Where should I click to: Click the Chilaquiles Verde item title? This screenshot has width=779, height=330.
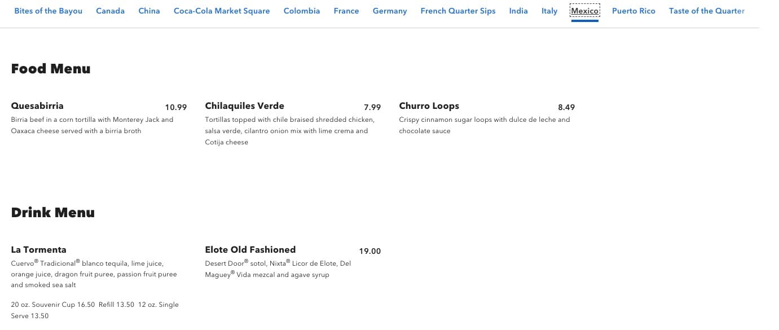pos(244,106)
